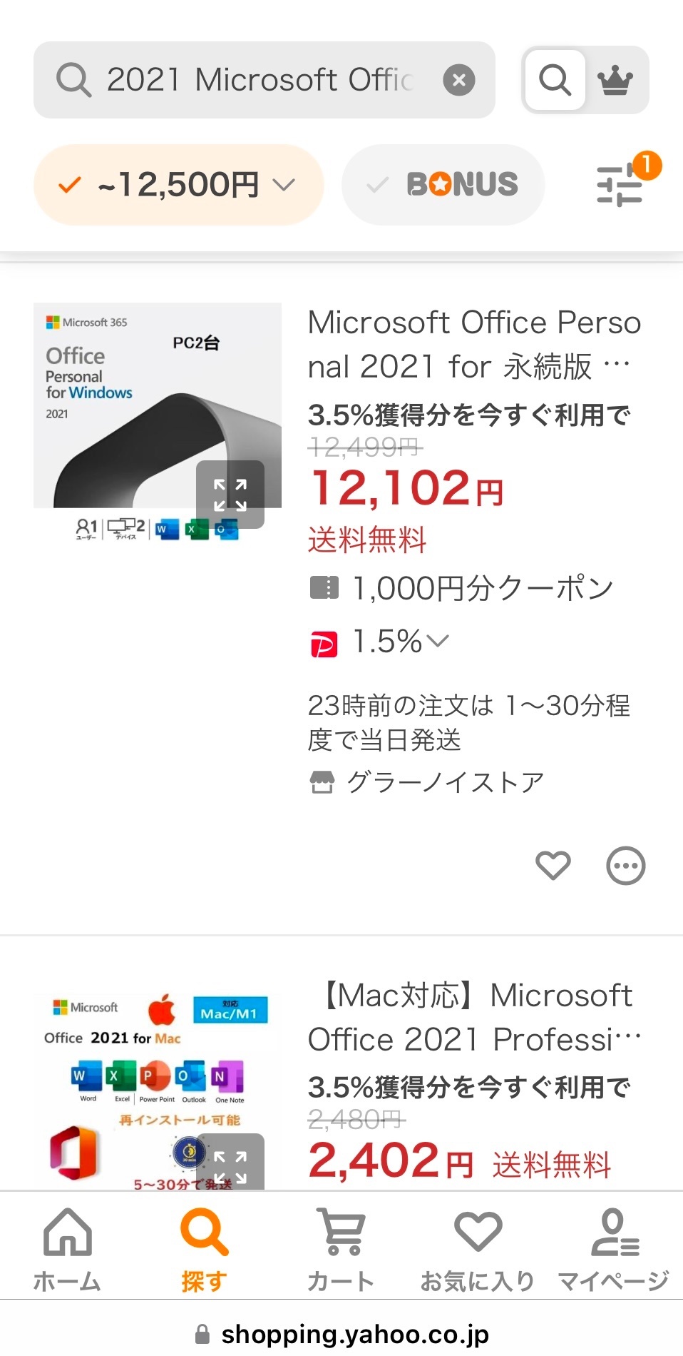
Task: Clear the search field with the X icon
Action: 458,80
